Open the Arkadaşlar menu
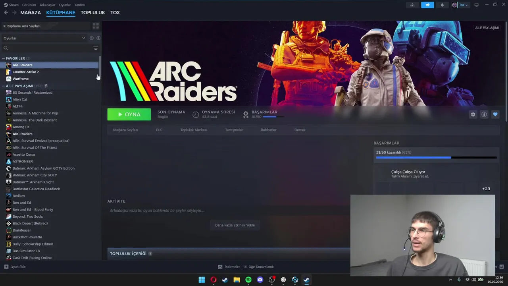Image resolution: width=508 pixels, height=286 pixels. click(48, 5)
